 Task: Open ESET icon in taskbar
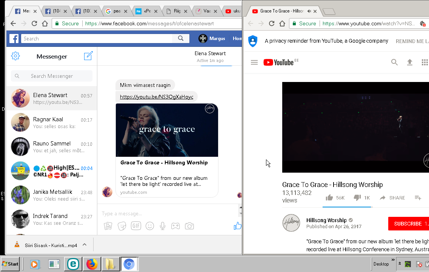[73, 264]
